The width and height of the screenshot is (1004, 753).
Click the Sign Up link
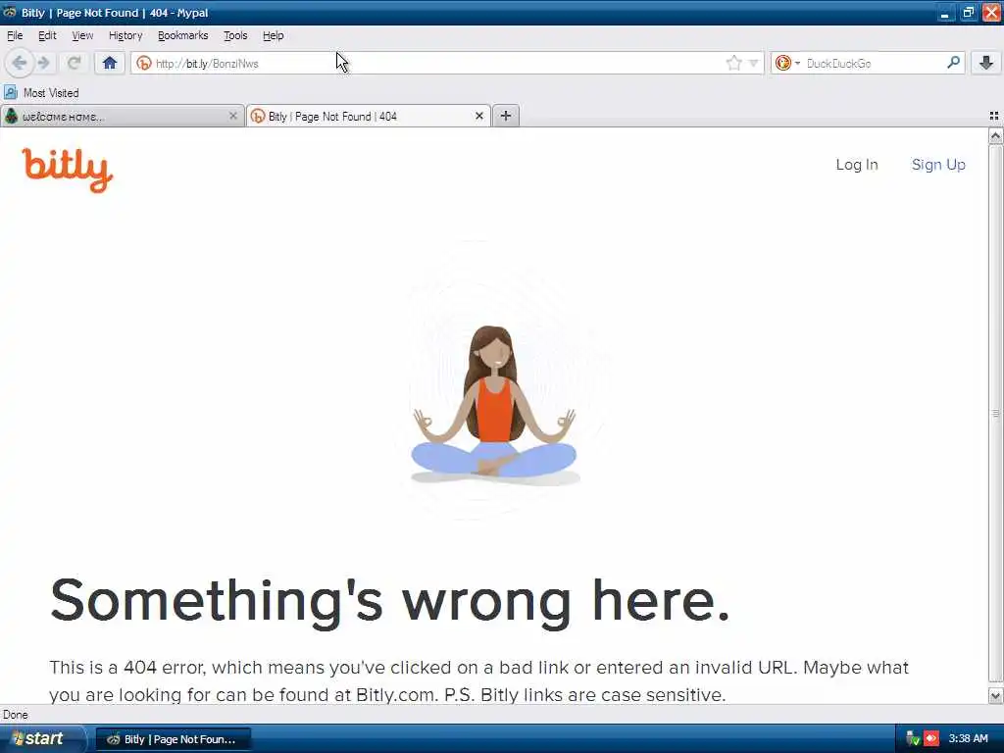(x=938, y=165)
